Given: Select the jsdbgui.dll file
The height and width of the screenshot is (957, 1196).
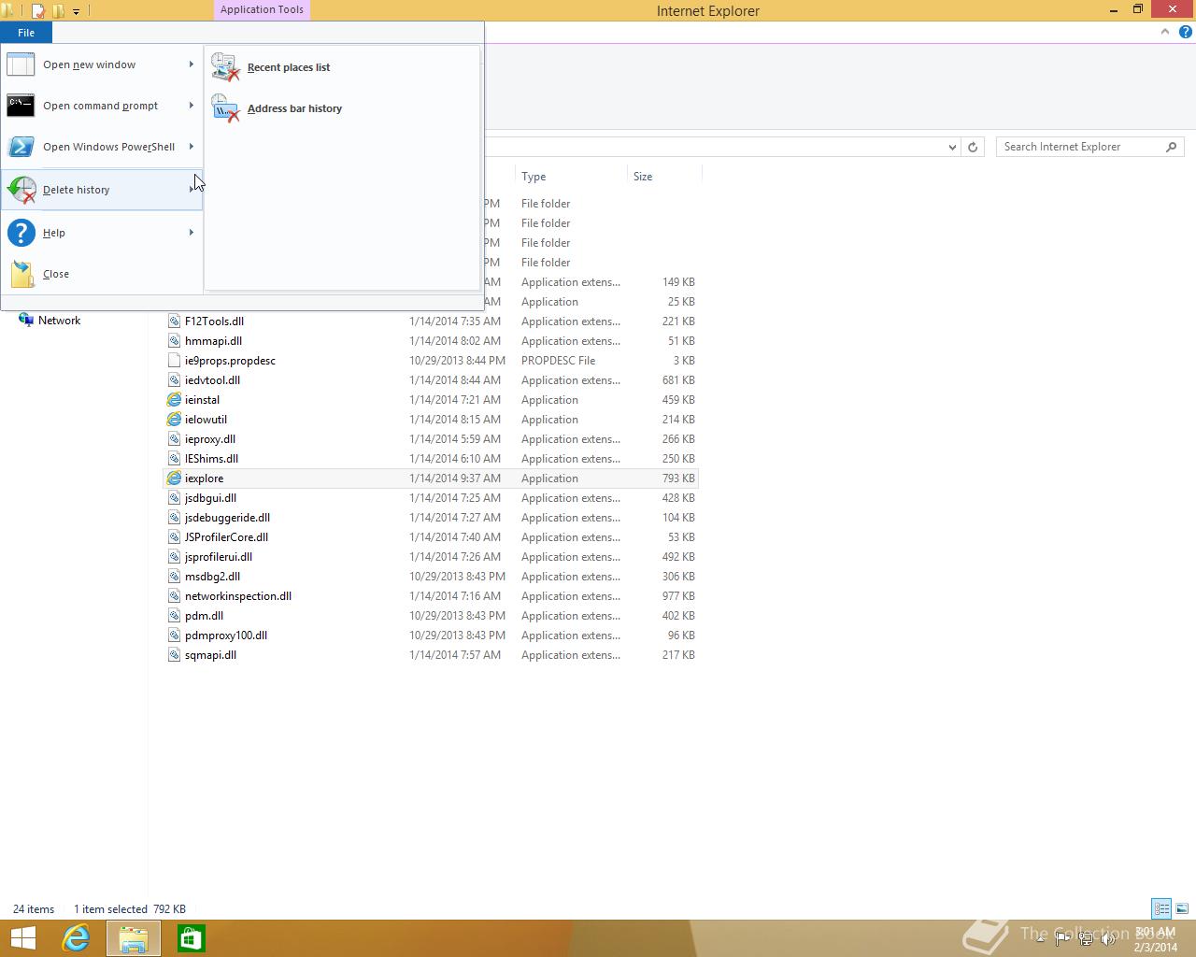Looking at the screenshot, I should pyautogui.click(x=210, y=498).
